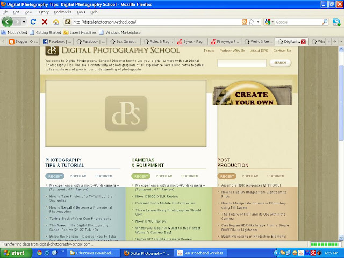344x258 pixels.
Task: Click the Firefox Back arrow button
Action: (7, 21)
